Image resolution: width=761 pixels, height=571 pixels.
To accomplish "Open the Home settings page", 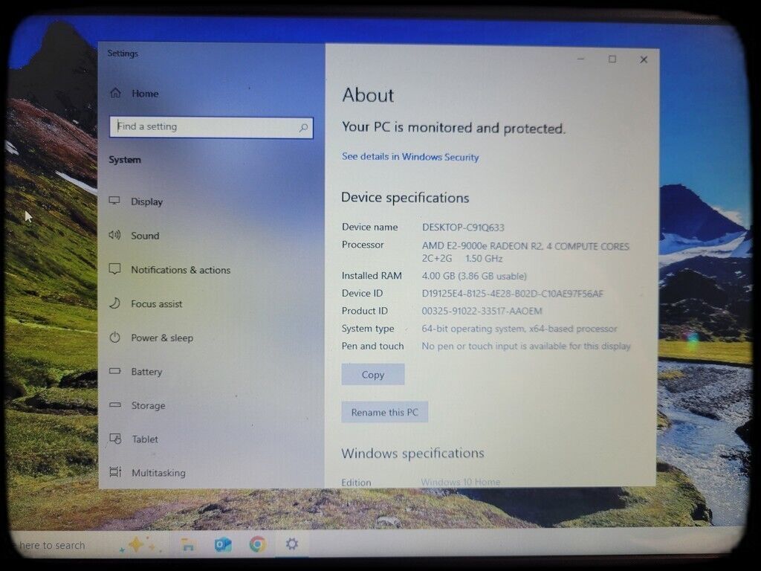I will pyautogui.click(x=135, y=93).
